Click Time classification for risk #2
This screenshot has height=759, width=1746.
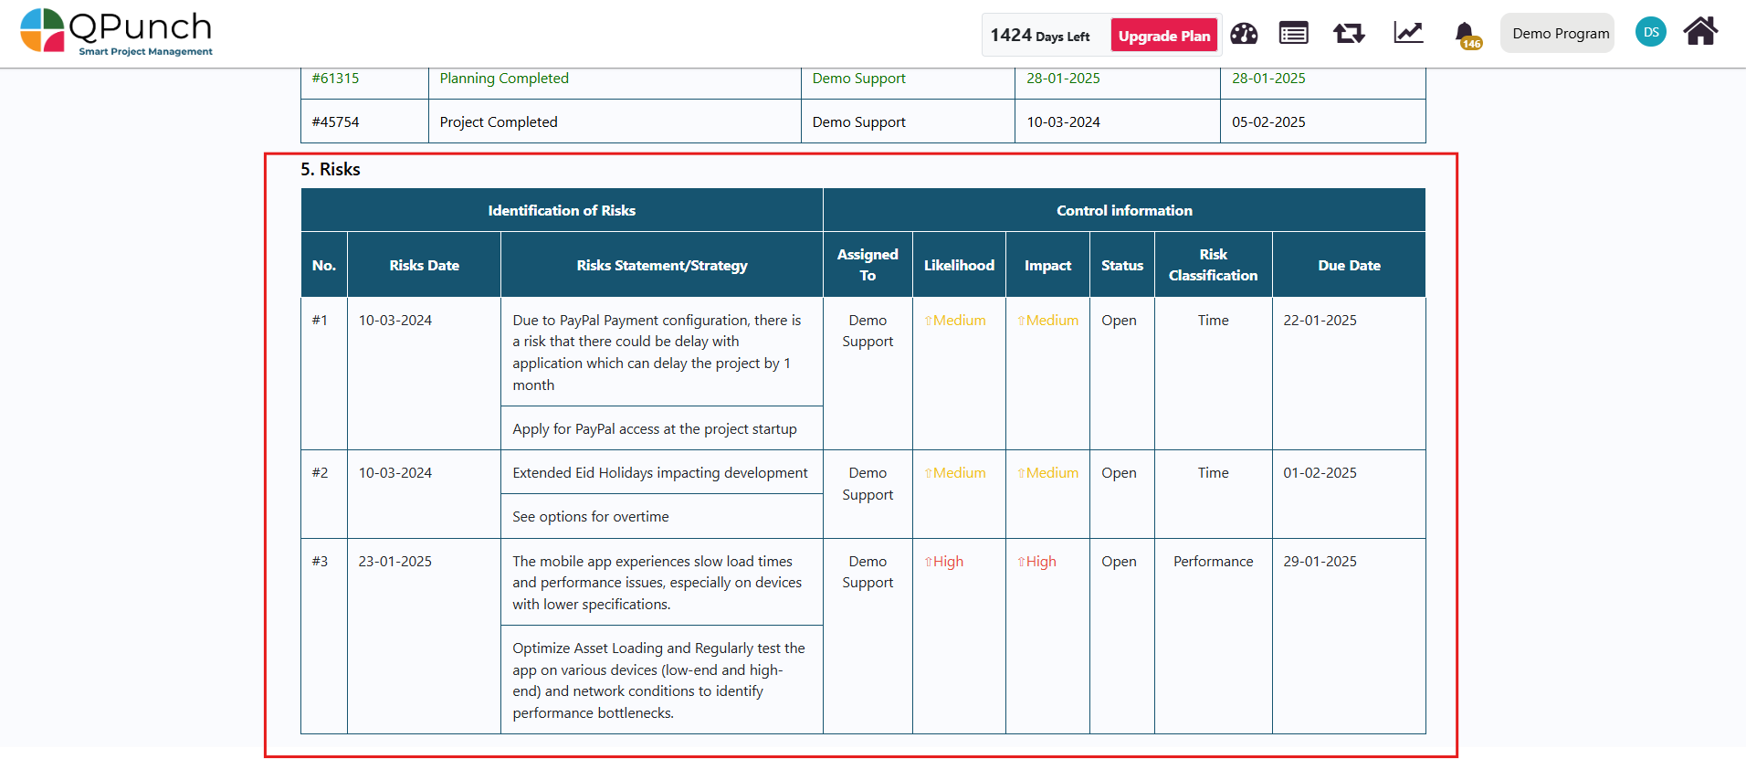coord(1213,473)
